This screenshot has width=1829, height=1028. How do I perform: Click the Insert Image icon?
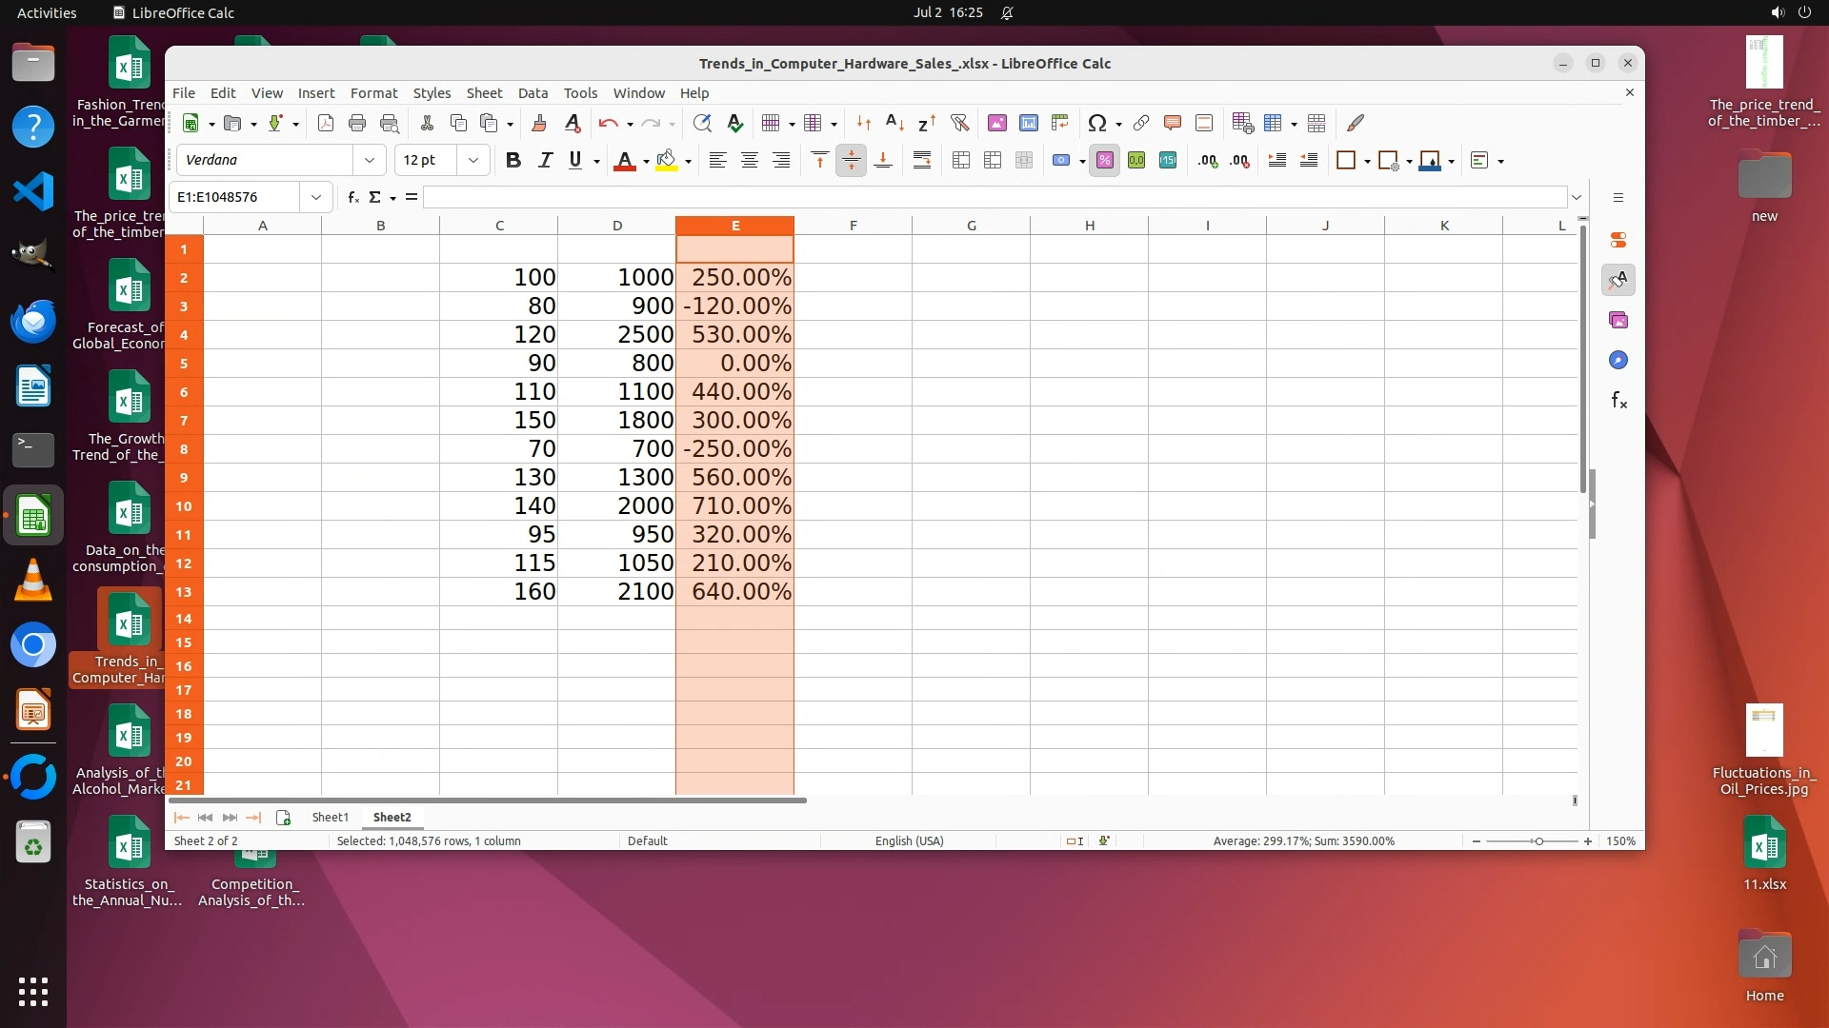coord(996,123)
